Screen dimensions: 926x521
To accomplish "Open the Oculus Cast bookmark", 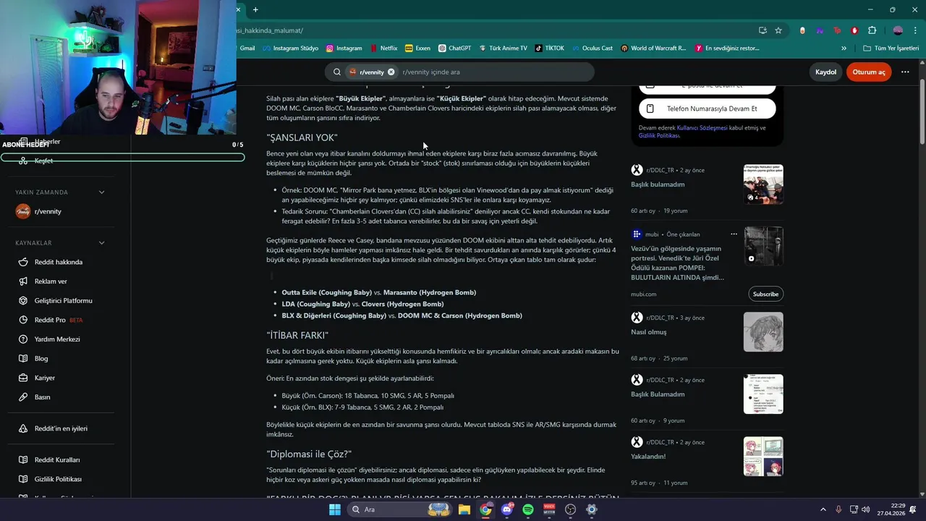I will click(x=591, y=48).
